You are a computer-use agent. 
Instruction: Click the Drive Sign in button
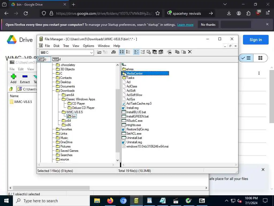coord(256,40)
